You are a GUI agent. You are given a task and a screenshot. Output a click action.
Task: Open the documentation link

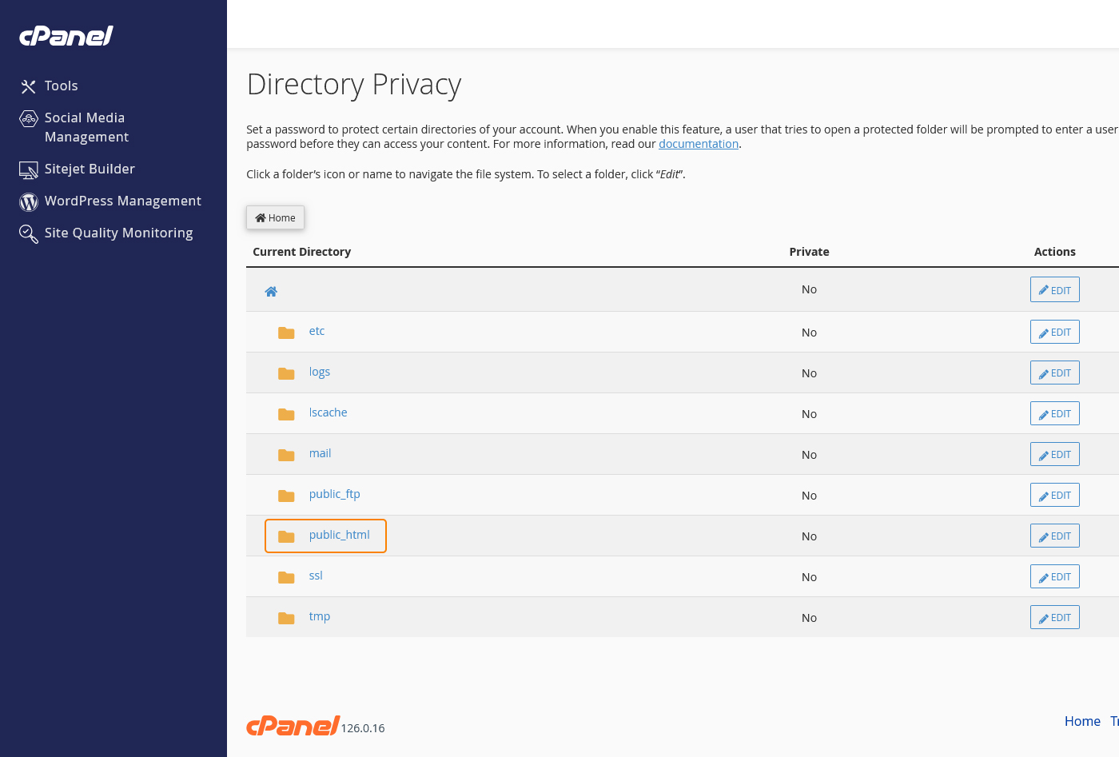(699, 143)
